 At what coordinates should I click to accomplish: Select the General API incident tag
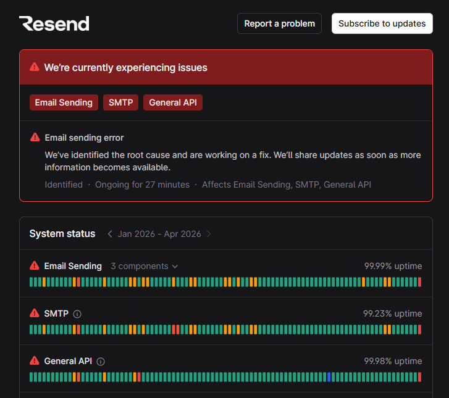[x=173, y=102]
